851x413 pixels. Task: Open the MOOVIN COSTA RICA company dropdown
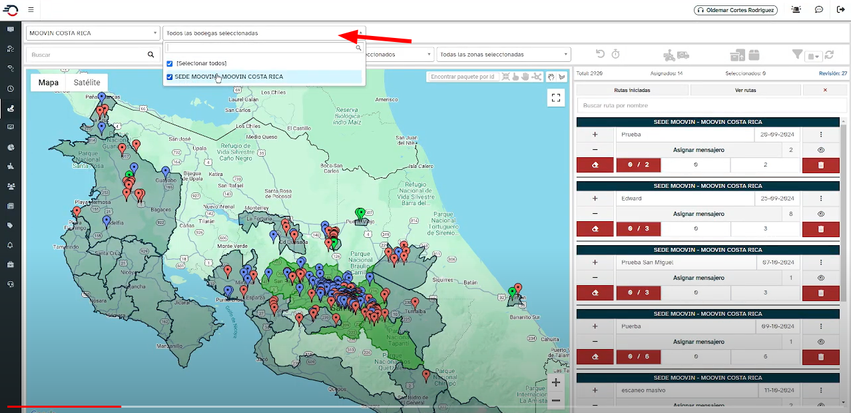point(92,33)
